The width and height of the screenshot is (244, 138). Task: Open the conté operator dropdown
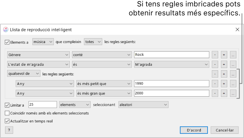pyautogui.click(x=102, y=55)
